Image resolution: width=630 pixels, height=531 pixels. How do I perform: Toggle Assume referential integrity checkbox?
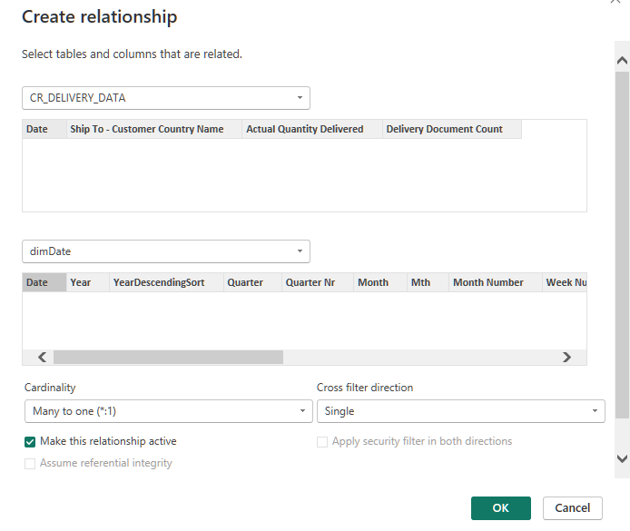[x=30, y=464]
